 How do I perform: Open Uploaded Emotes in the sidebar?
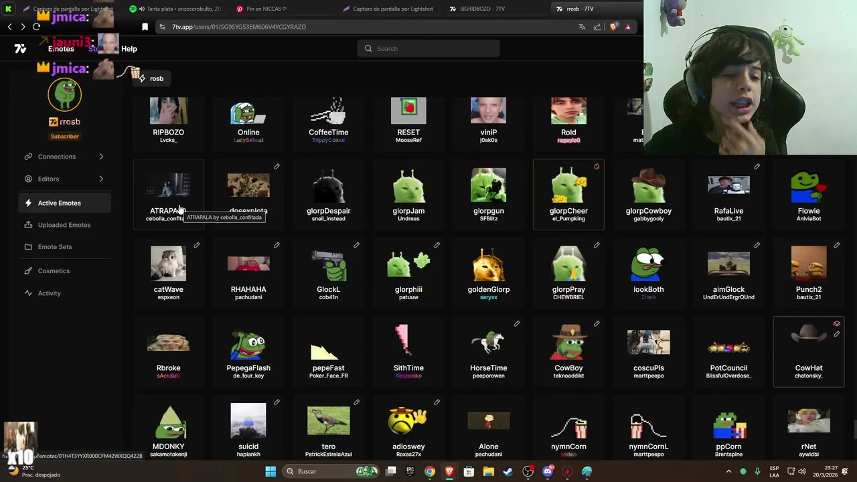point(64,225)
